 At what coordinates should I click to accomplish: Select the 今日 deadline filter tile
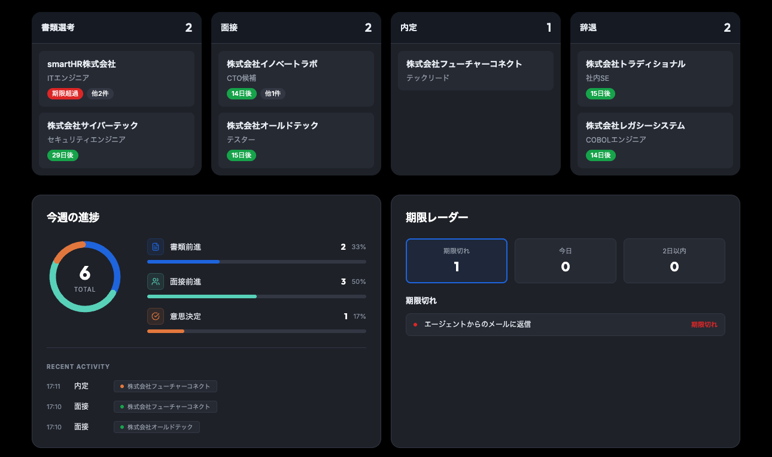[566, 261]
